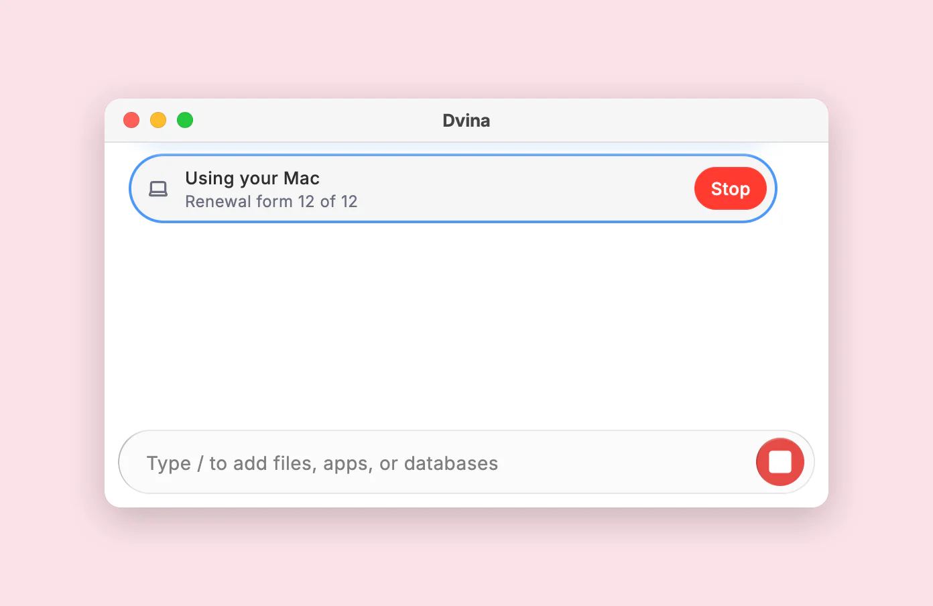Click the 'Renewal form 12 of 12' status text

[271, 202]
